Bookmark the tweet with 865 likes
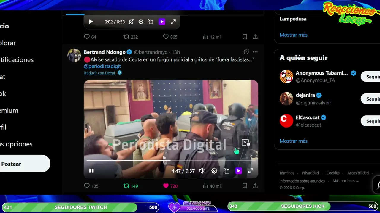This screenshot has height=213, width=380. 245,37
